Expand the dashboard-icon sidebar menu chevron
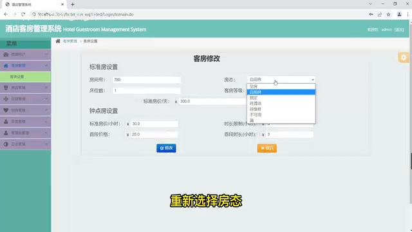This screenshot has height=232, width=412. coord(46,54)
